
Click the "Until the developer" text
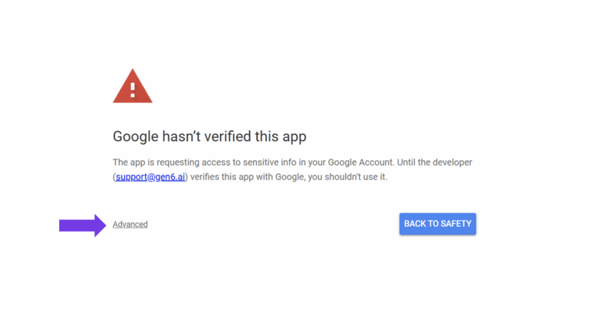[436, 162]
